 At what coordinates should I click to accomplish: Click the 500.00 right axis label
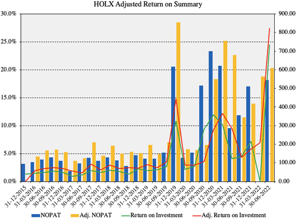click(x=287, y=88)
